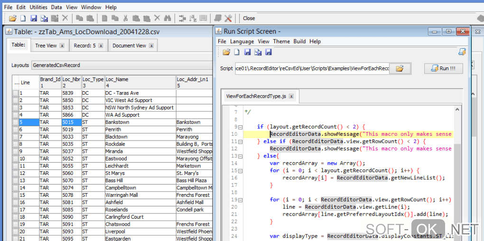Image resolution: width=484 pixels, height=241 pixels.
Task: Open the Utilities menu
Action: [38, 7]
